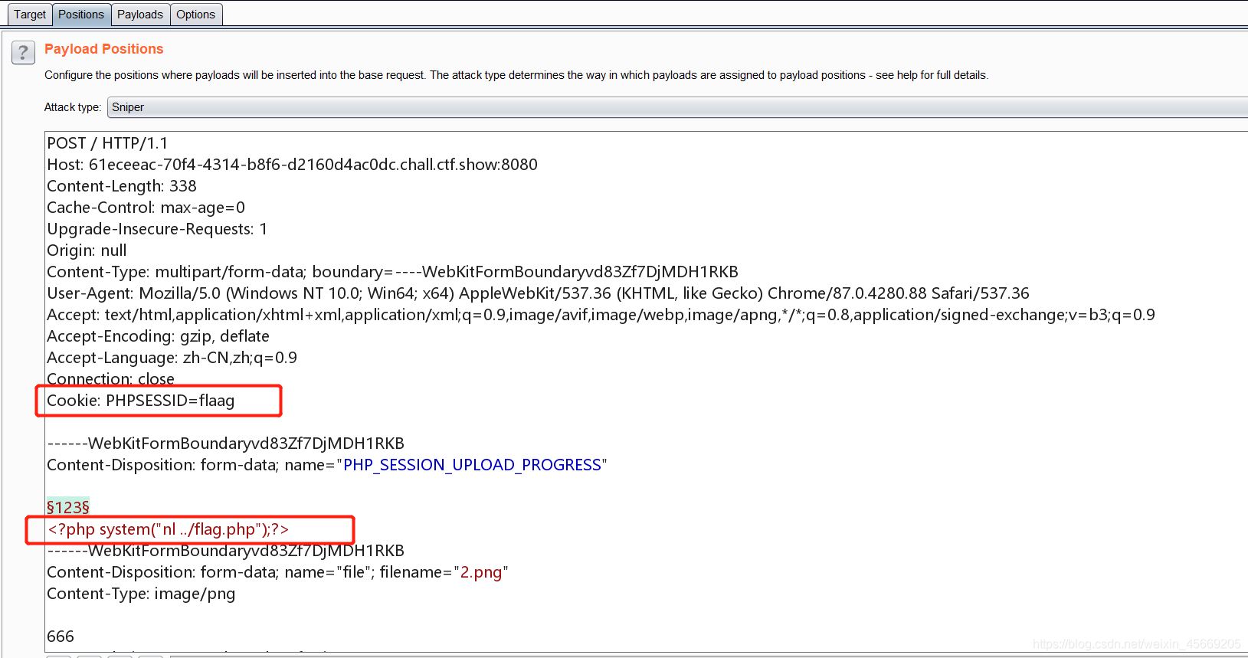Click the "Accept-Encoding: gzip, deflate" line
Screen dimensions: 1248x658
click(x=158, y=336)
